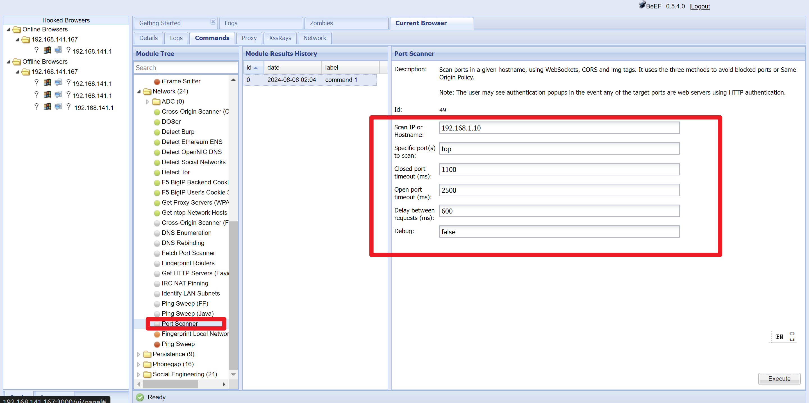Click the green Ready status check icon
Viewport: 809px width, 403px height.
point(140,397)
